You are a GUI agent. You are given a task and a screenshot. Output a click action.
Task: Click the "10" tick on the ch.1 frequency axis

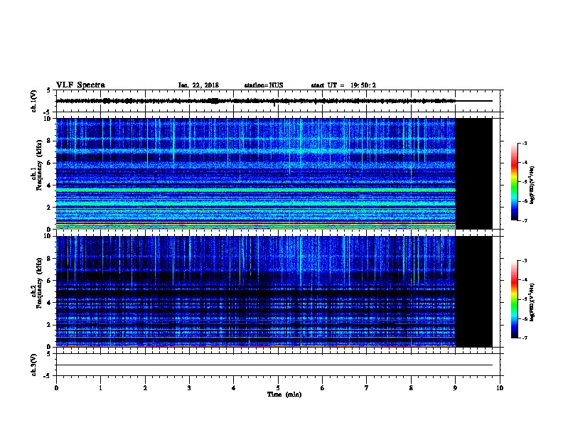48,119
